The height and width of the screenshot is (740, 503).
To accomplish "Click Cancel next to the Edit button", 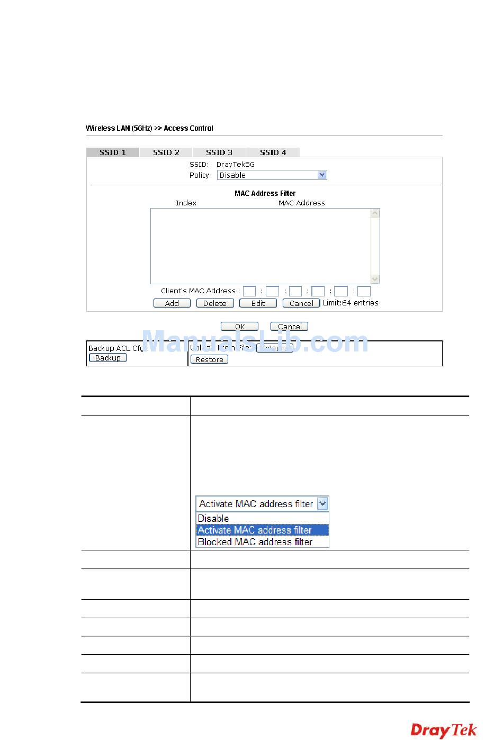I will 301,303.
